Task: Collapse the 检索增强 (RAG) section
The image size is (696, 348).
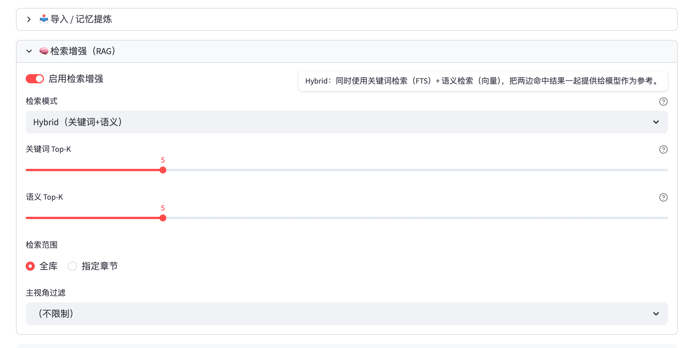Action: tap(29, 51)
